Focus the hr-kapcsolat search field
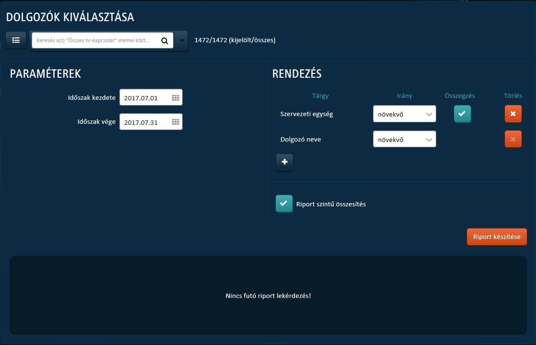The image size is (536, 345). pos(96,40)
